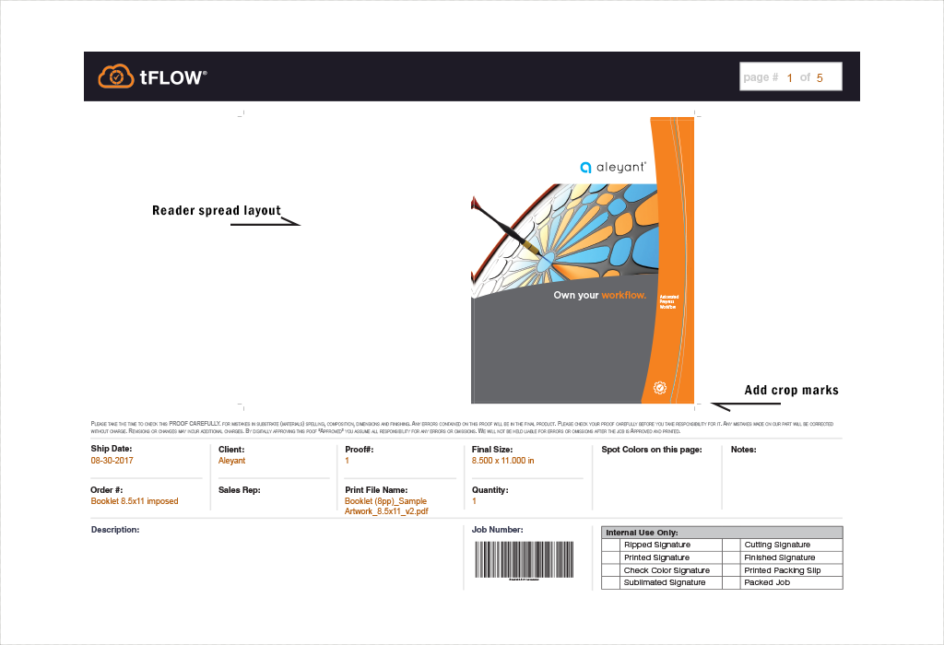
Task: Click the 'Client:' label
Action: [231, 450]
